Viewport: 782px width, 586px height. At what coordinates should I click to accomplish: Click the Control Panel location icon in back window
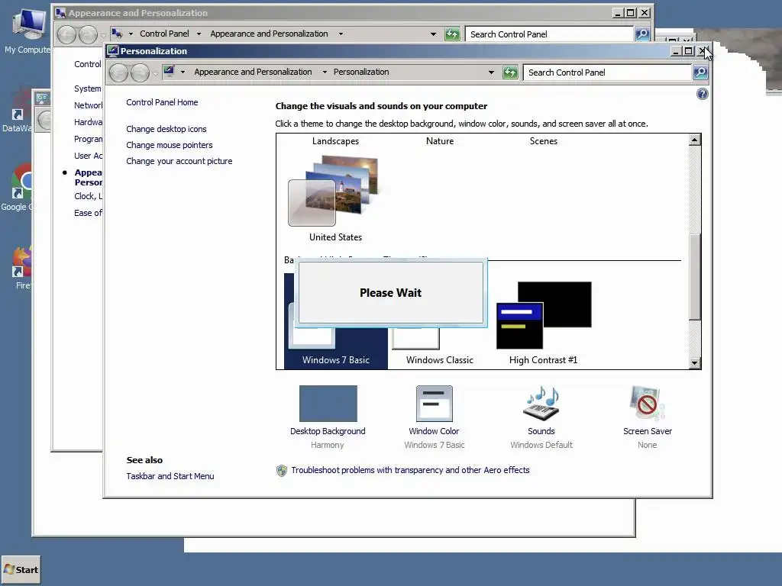[117, 34]
